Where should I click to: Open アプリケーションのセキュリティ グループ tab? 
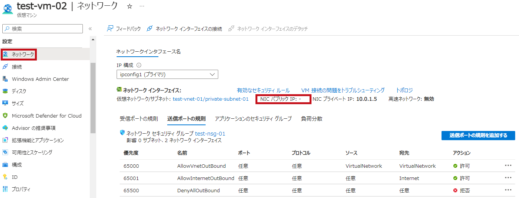click(x=253, y=119)
